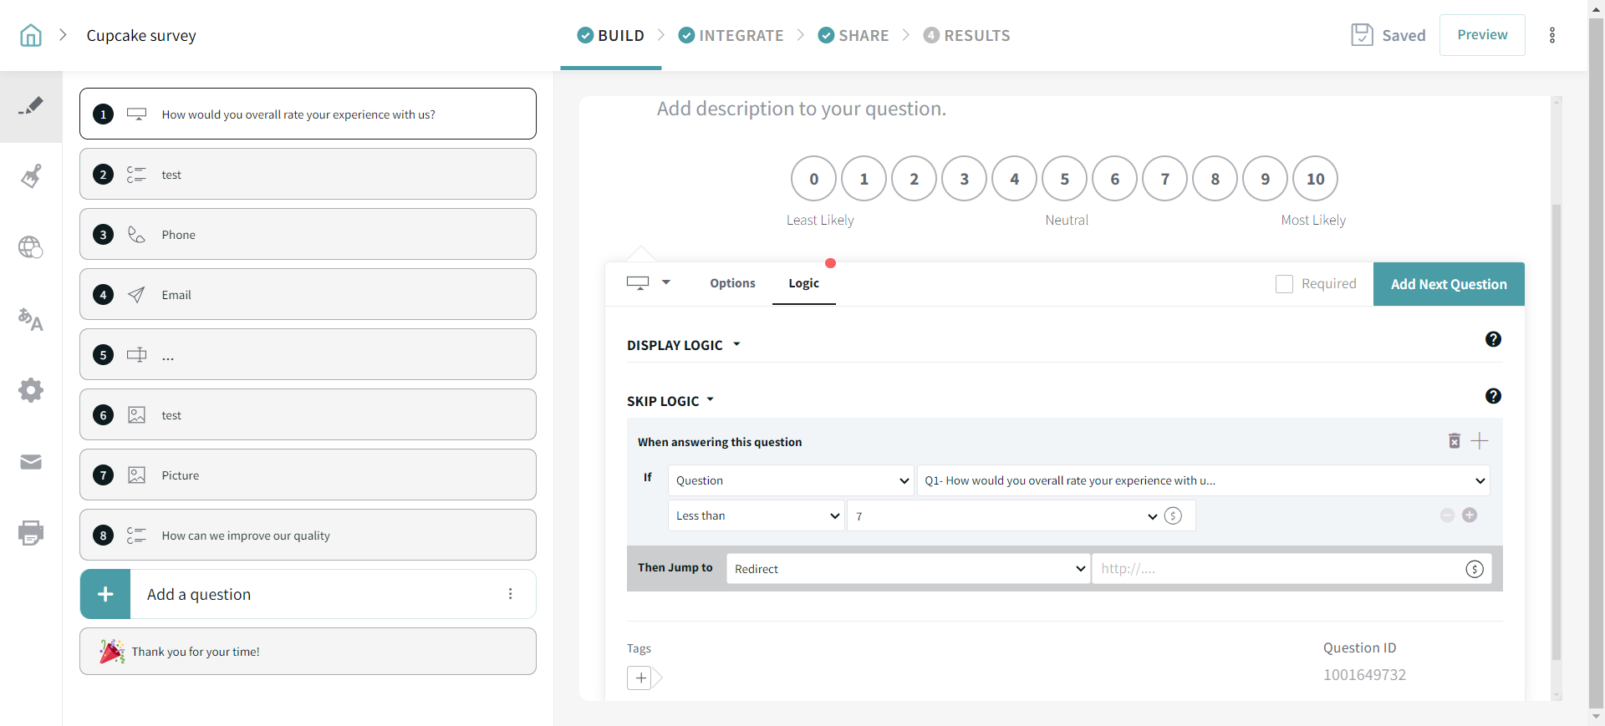The image size is (1605, 726).
Task: Select rating 10 on the scale
Action: click(1315, 179)
